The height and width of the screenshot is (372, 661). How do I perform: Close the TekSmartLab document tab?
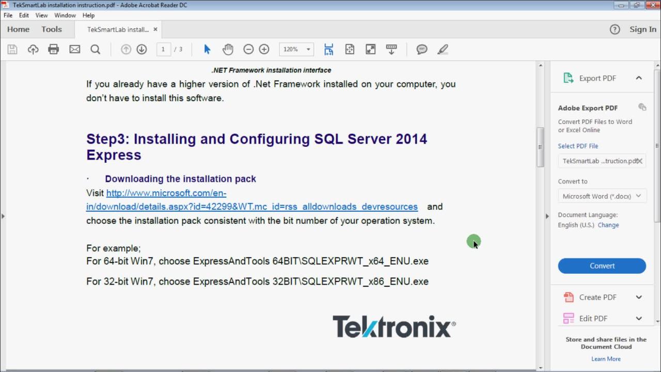coord(155,29)
